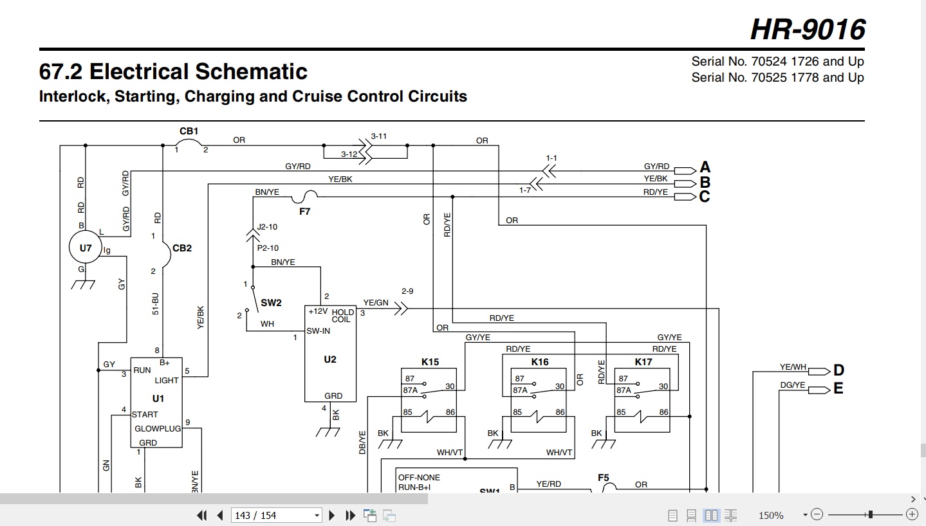
Task: Click the 1-7 connector label
Action: [x=526, y=190]
